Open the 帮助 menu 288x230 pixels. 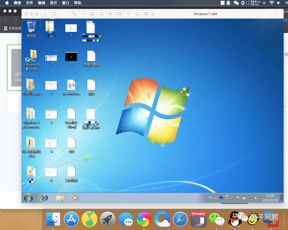78,3
